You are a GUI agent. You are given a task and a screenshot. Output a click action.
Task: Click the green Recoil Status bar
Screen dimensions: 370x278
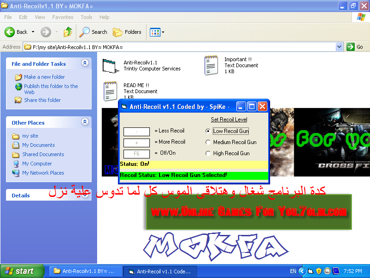[194, 176]
